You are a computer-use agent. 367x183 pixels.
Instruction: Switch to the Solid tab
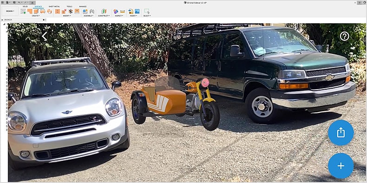tap(25, 7)
